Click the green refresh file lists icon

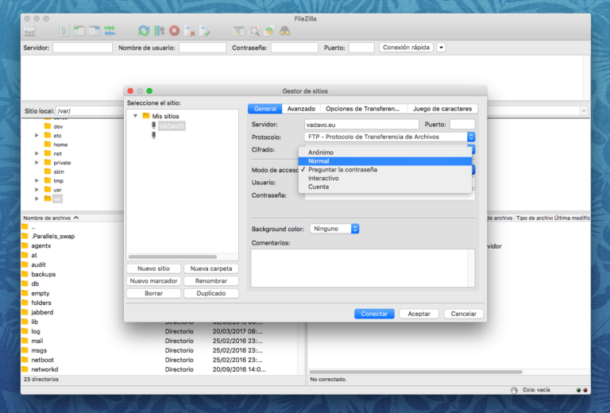(x=144, y=31)
